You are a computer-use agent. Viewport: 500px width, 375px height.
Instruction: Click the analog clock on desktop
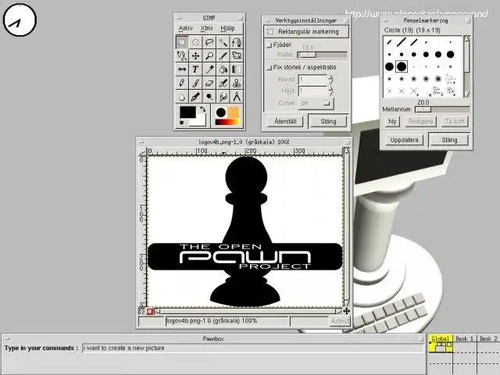tap(20, 20)
